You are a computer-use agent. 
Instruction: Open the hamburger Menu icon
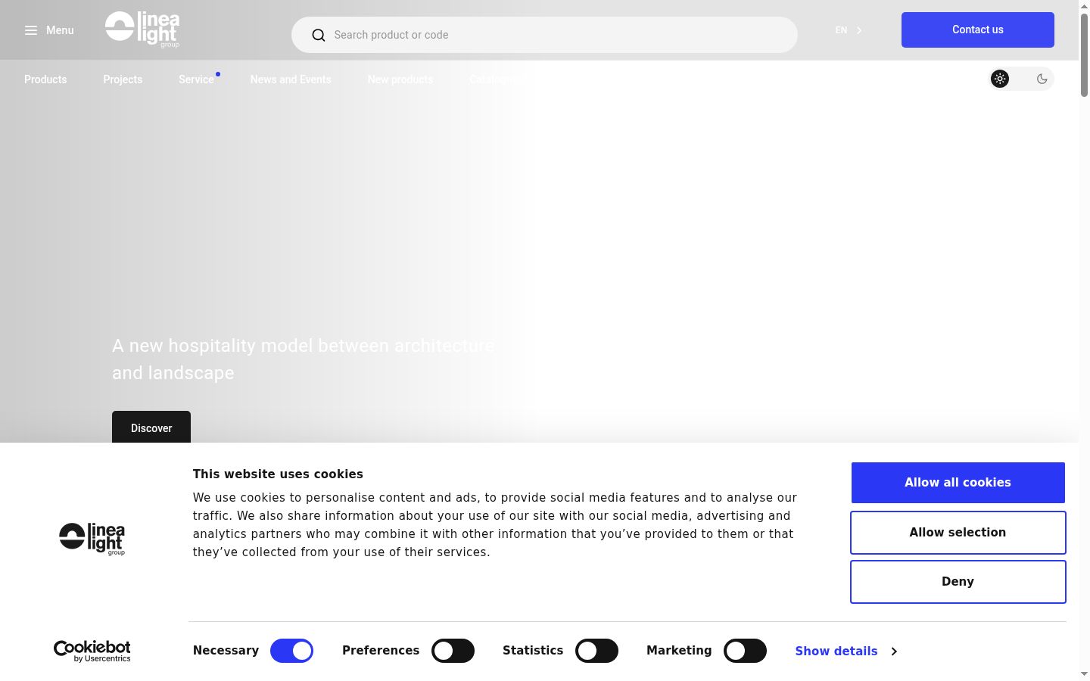(31, 30)
